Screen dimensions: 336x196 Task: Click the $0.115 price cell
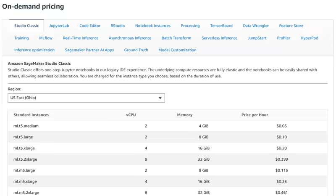point(281,170)
